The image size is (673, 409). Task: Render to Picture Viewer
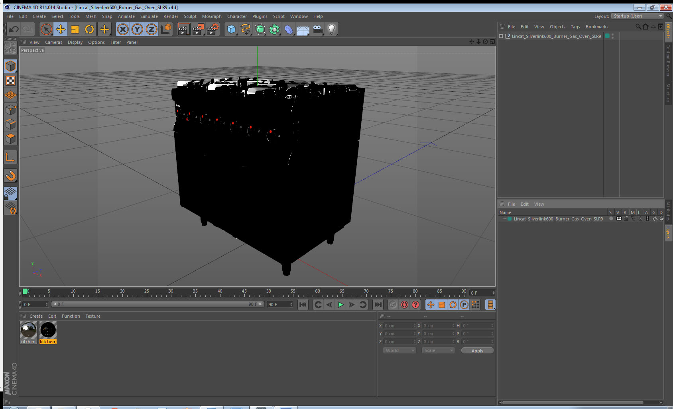198,29
